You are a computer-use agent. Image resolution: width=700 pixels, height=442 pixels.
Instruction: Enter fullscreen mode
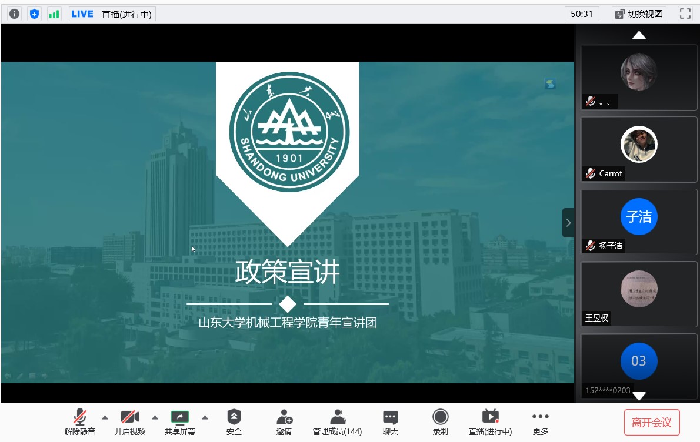[685, 14]
